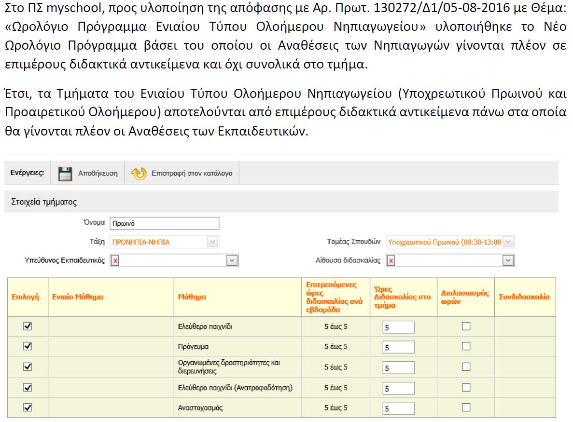This screenshot has height=422, width=573.
Task: Uncheck selection checkbox for Πρόγευμα row
Action: pyautogui.click(x=28, y=346)
